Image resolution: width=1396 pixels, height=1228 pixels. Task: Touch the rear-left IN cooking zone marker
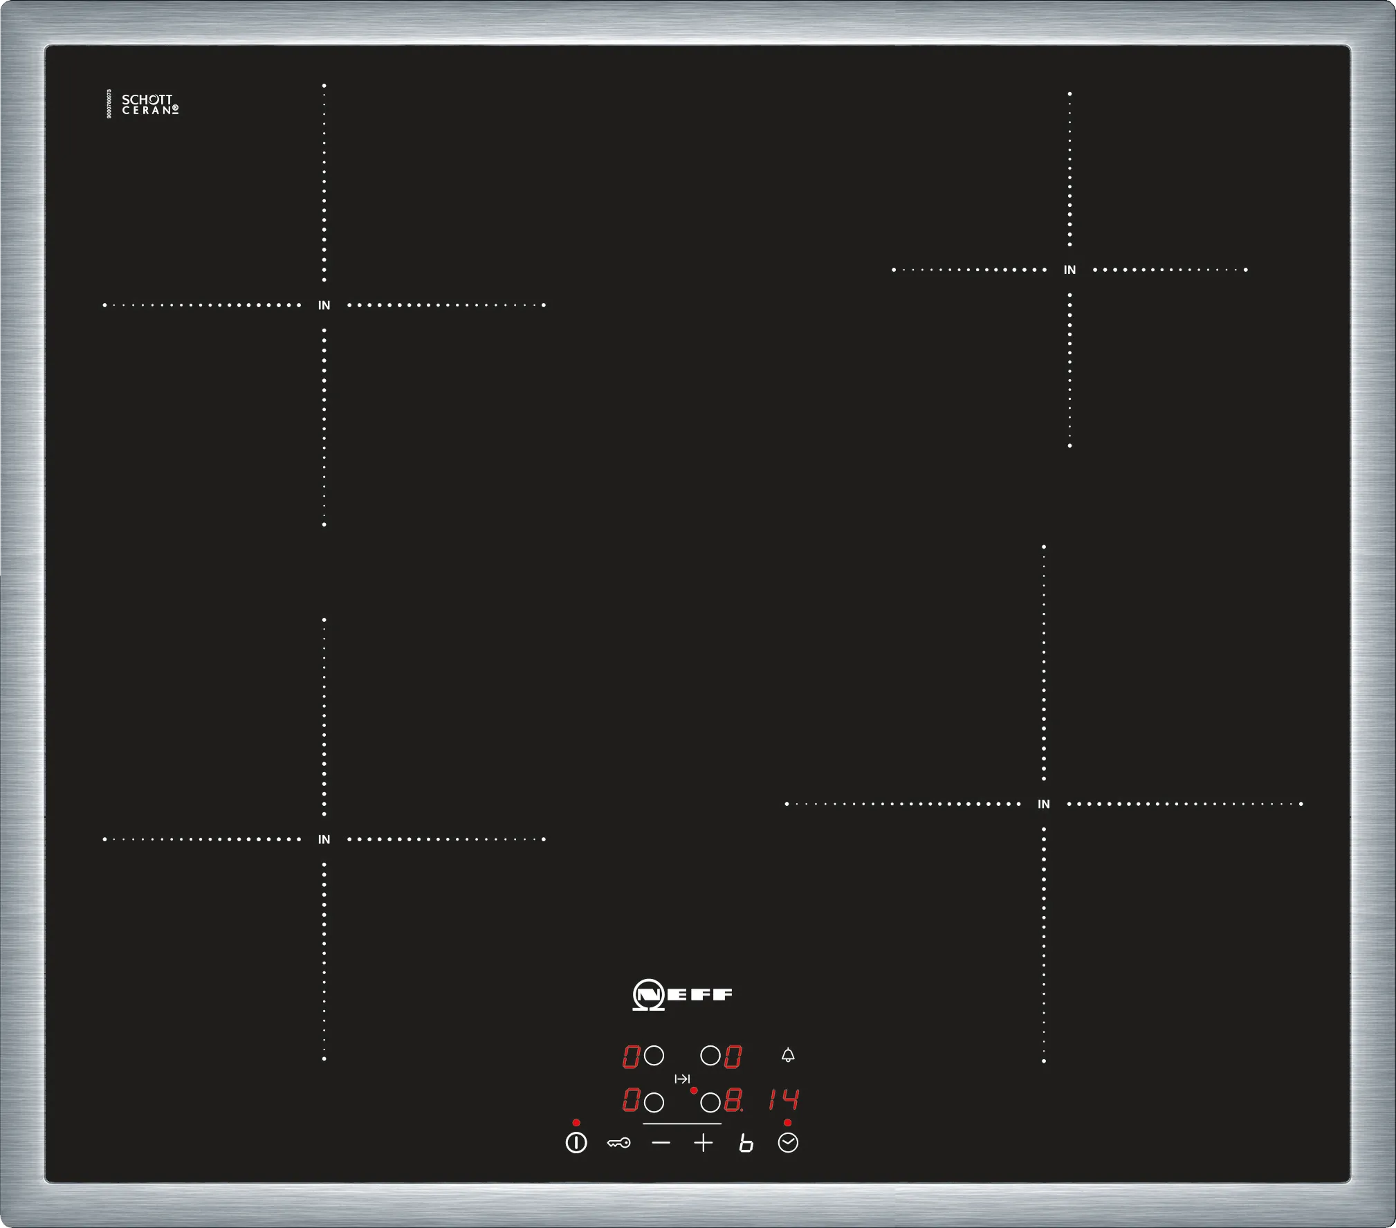pyautogui.click(x=324, y=305)
